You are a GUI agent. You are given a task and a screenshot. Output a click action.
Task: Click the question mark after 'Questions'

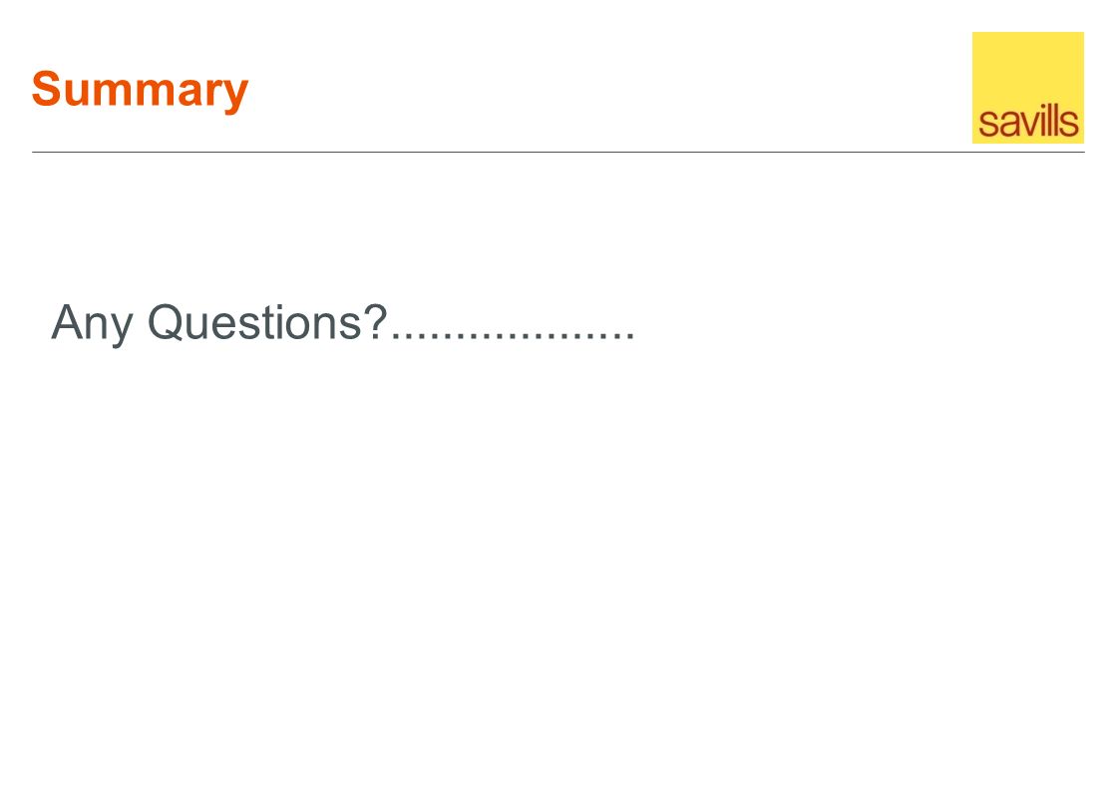(376, 320)
